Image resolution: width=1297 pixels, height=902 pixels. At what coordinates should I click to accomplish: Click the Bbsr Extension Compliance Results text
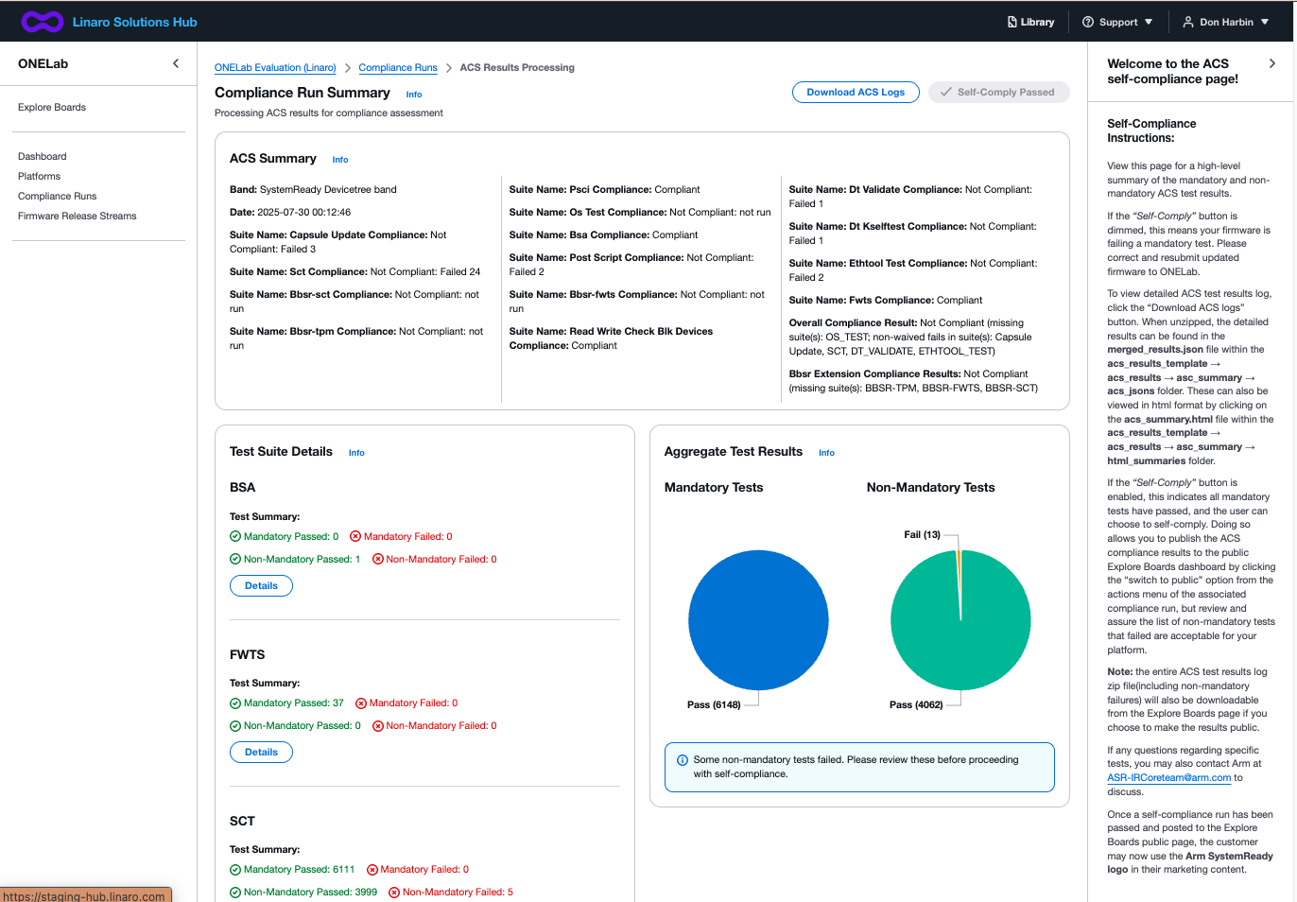(x=913, y=381)
